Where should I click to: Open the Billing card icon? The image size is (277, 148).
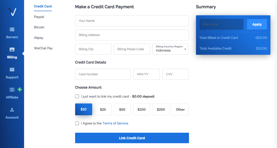12,49
